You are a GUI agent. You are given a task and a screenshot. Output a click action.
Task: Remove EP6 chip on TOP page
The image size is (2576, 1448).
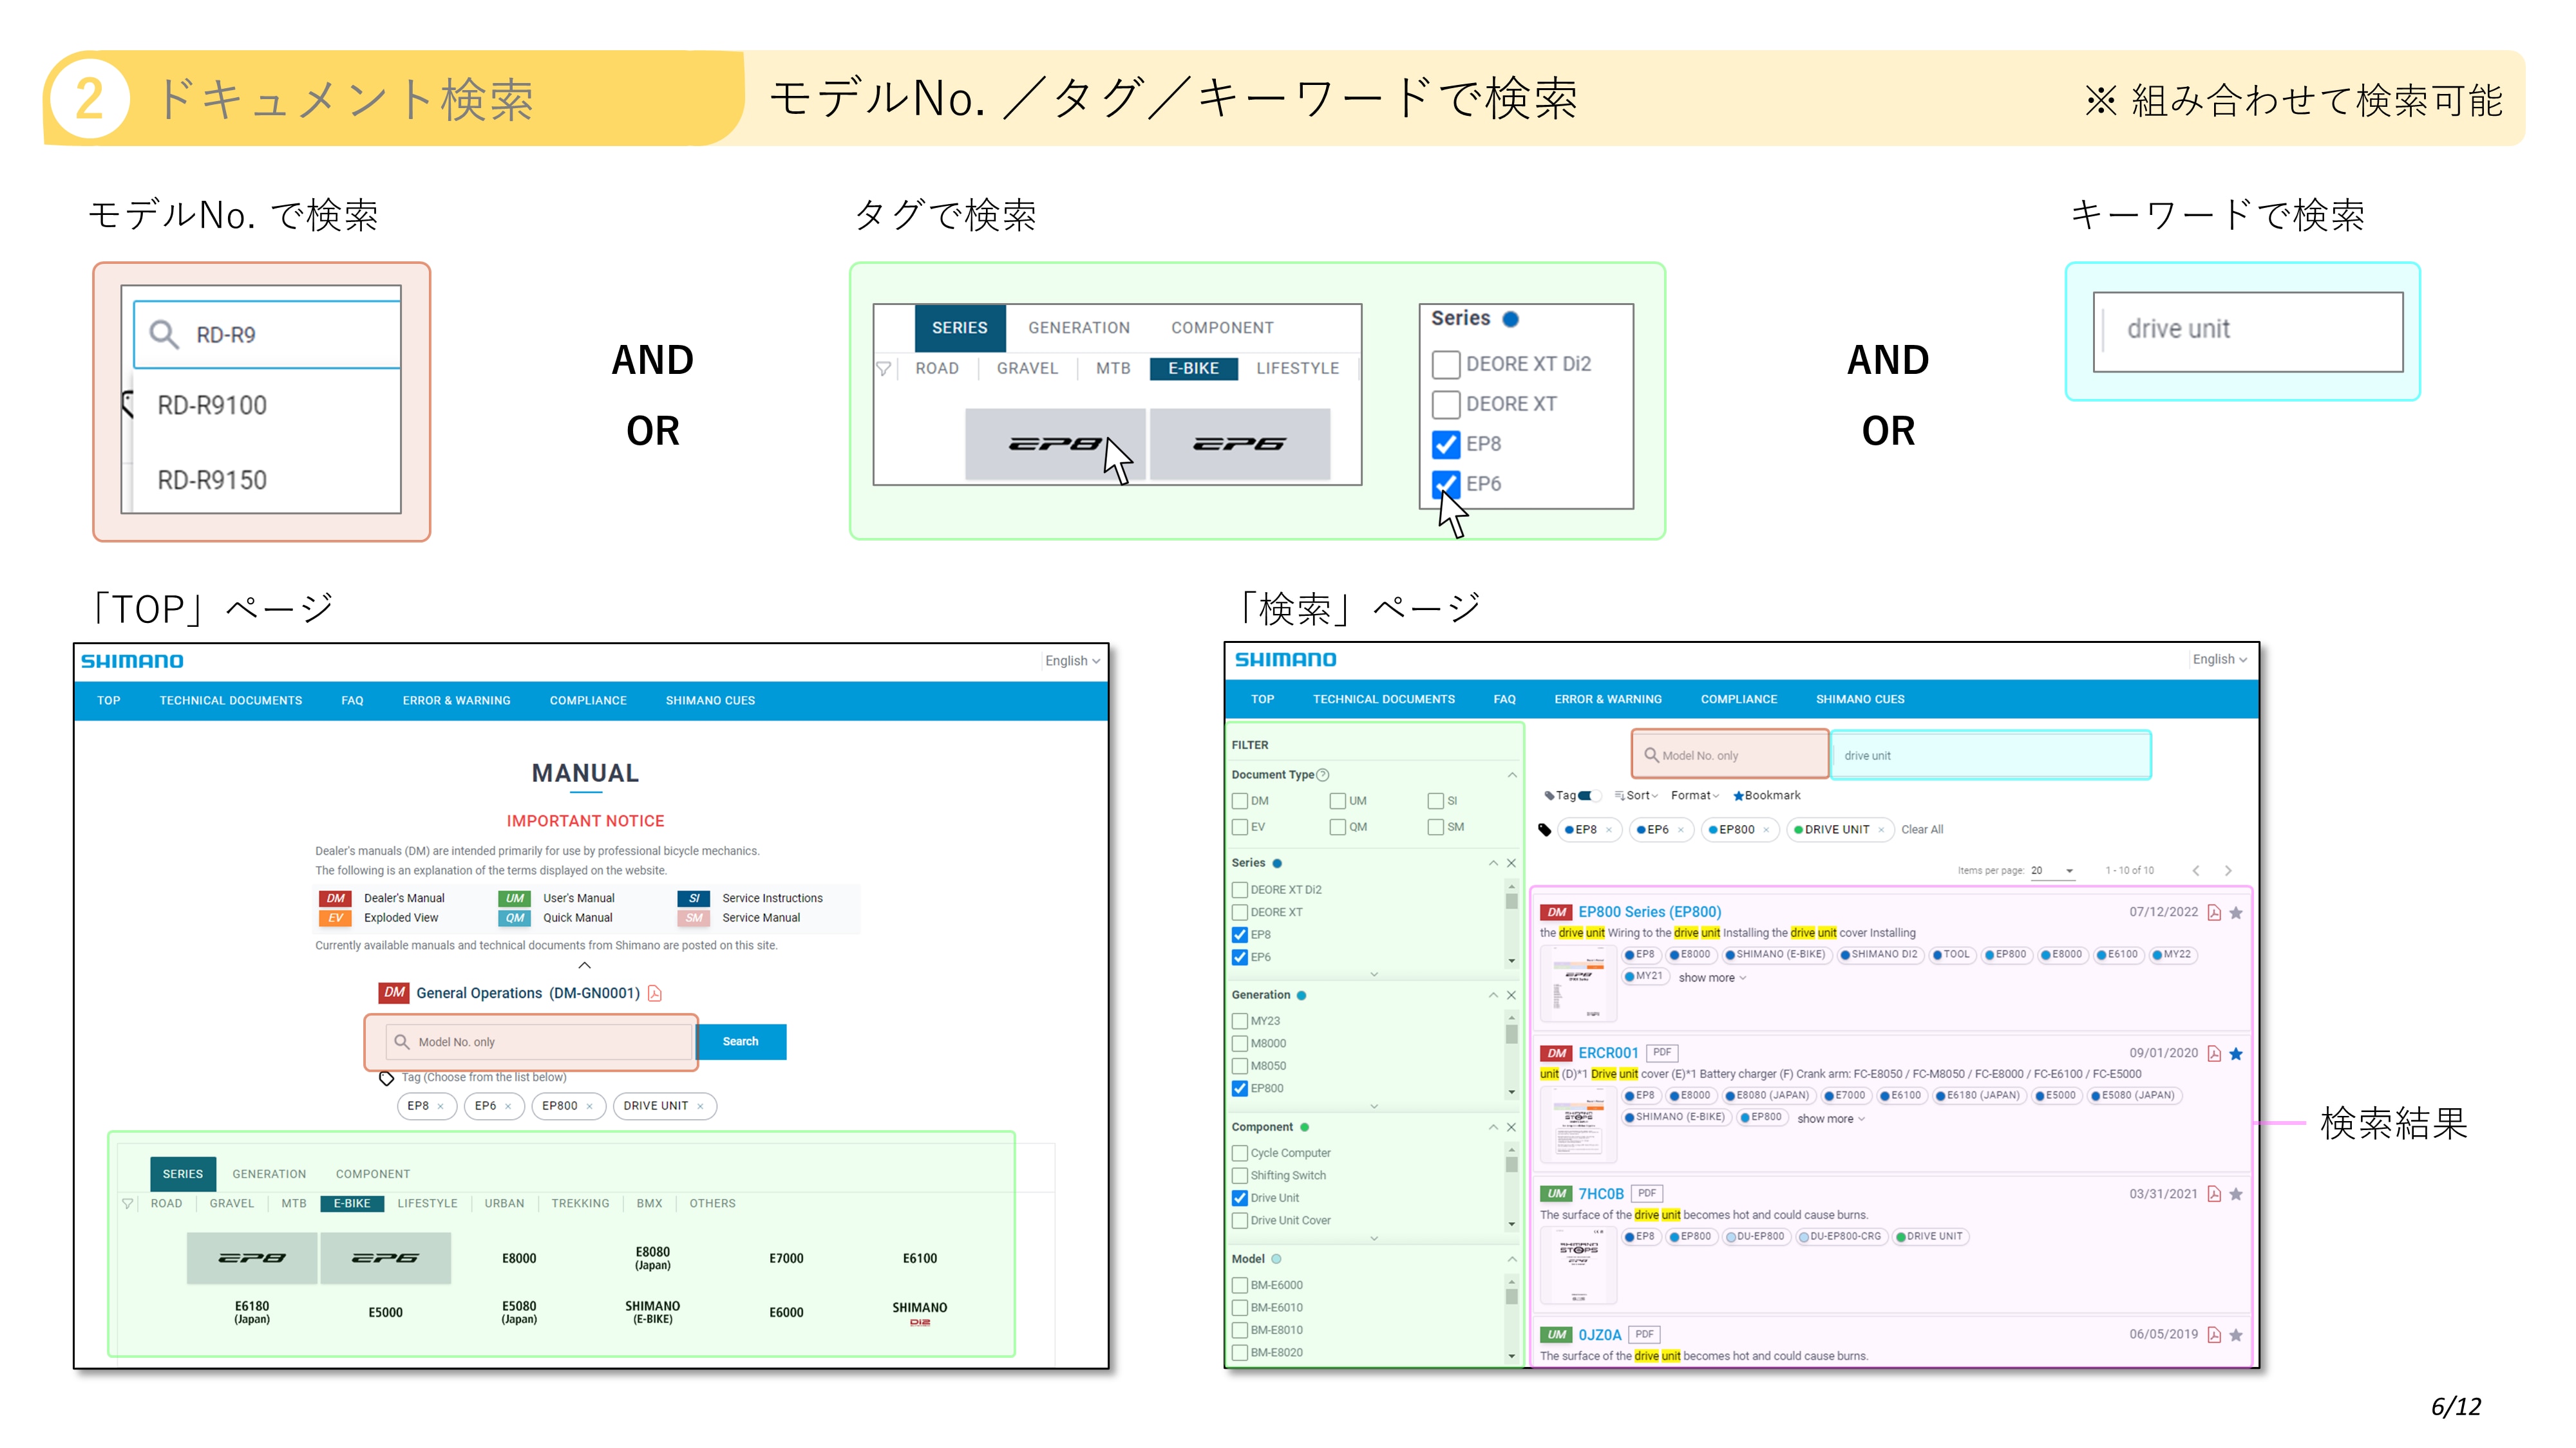[x=508, y=1106]
